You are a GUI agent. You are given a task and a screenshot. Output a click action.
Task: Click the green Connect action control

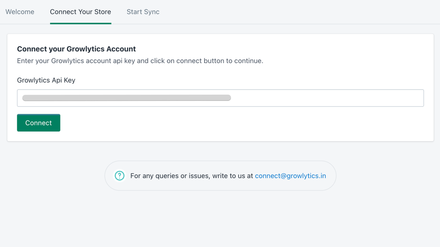click(38, 122)
